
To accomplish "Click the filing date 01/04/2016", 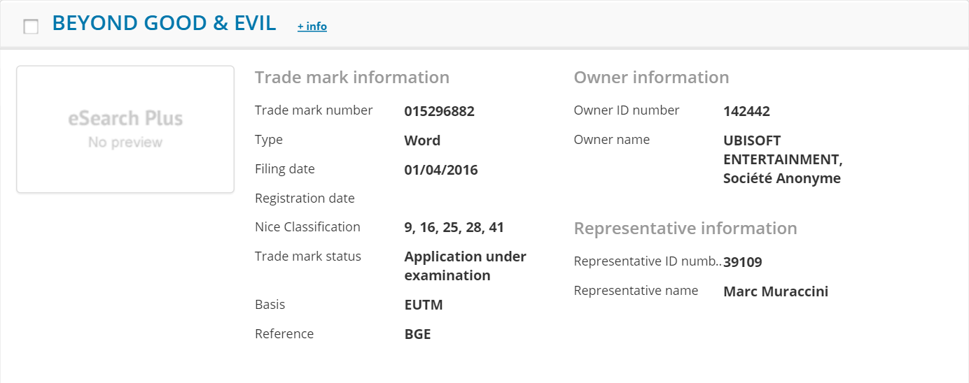I will [441, 170].
